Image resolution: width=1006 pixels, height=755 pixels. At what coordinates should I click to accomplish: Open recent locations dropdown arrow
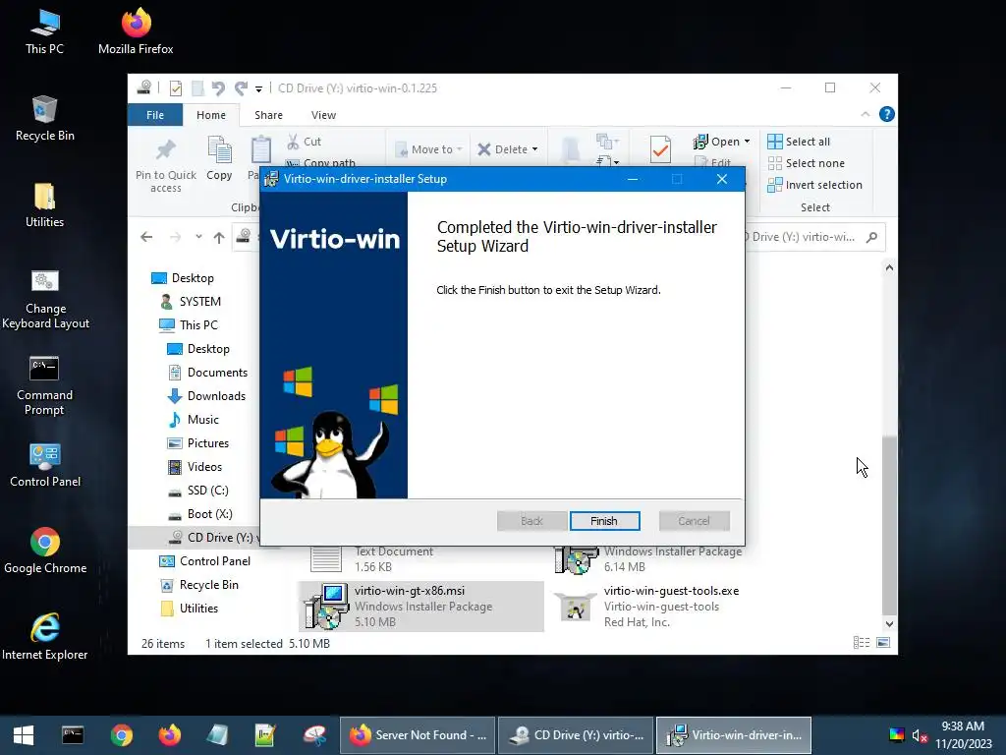click(x=198, y=237)
